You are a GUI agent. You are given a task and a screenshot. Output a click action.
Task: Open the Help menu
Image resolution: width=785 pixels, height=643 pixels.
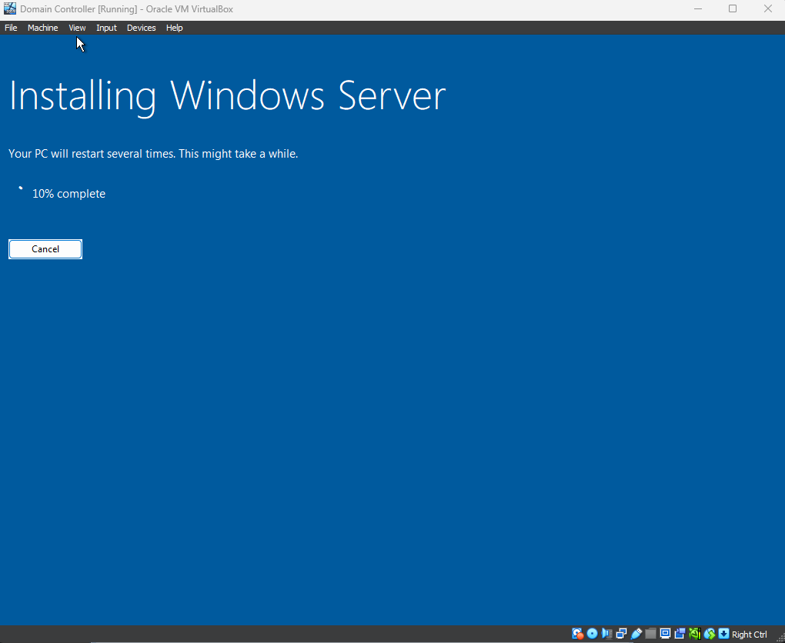(x=175, y=28)
